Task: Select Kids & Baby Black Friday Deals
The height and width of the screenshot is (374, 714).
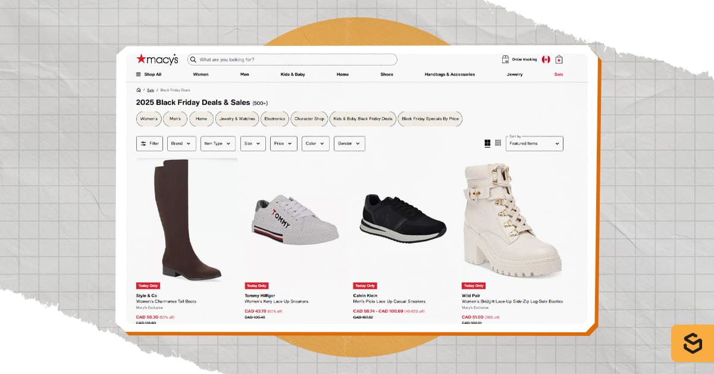Action: click(x=363, y=119)
